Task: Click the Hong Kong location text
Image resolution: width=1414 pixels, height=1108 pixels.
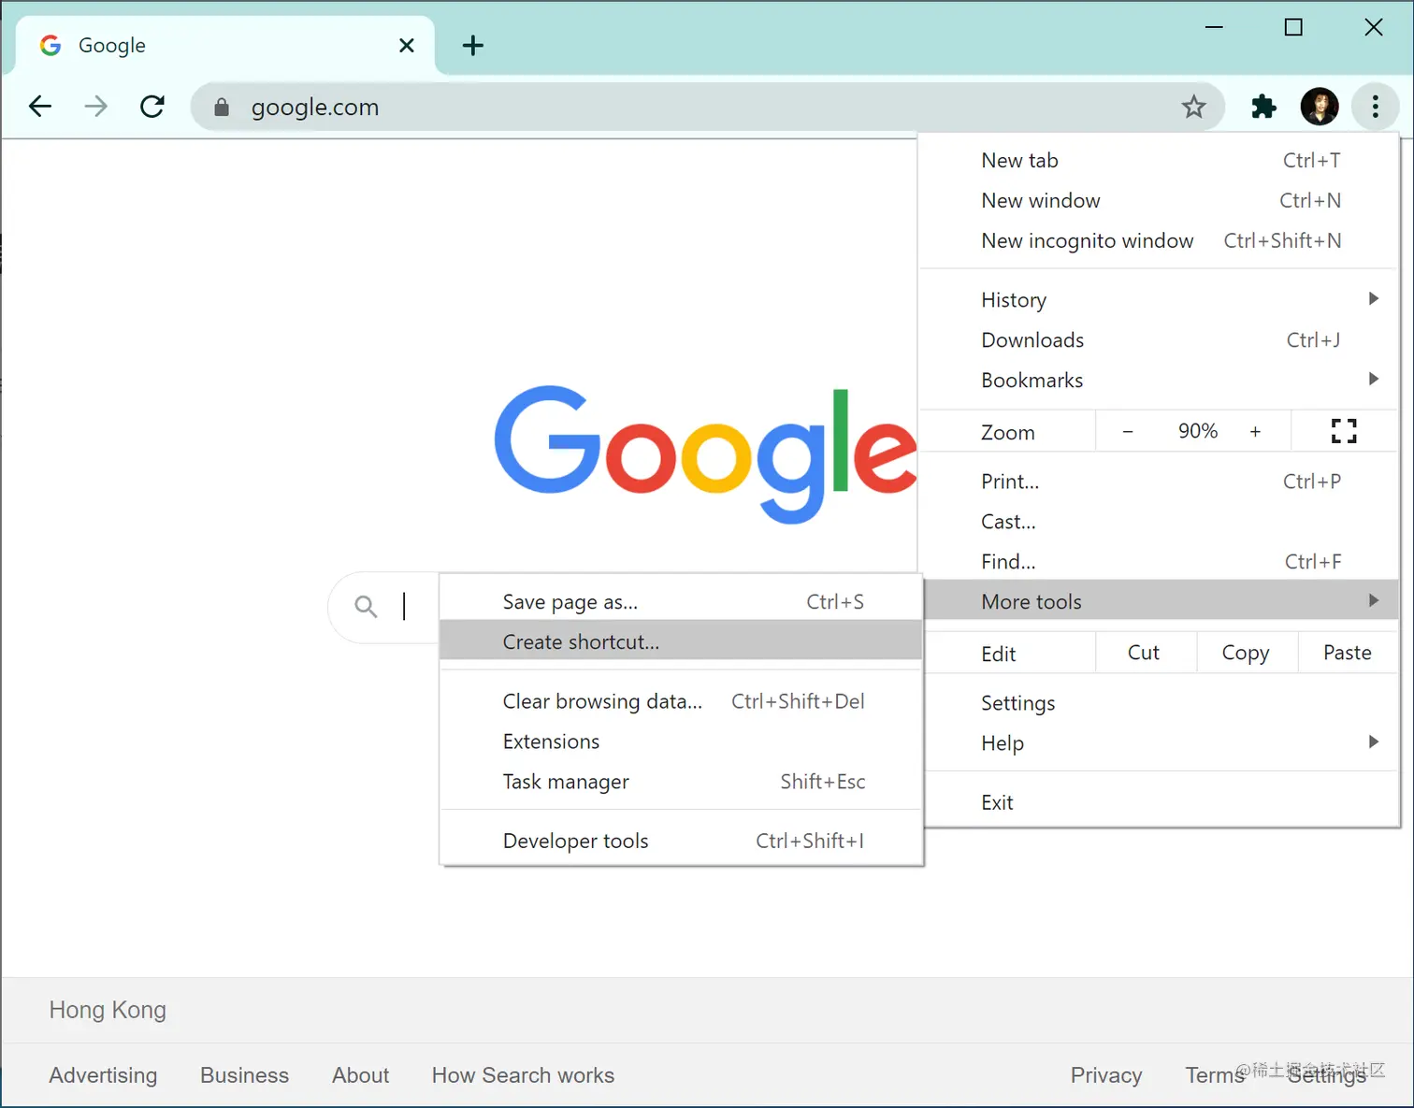Action: click(108, 1010)
